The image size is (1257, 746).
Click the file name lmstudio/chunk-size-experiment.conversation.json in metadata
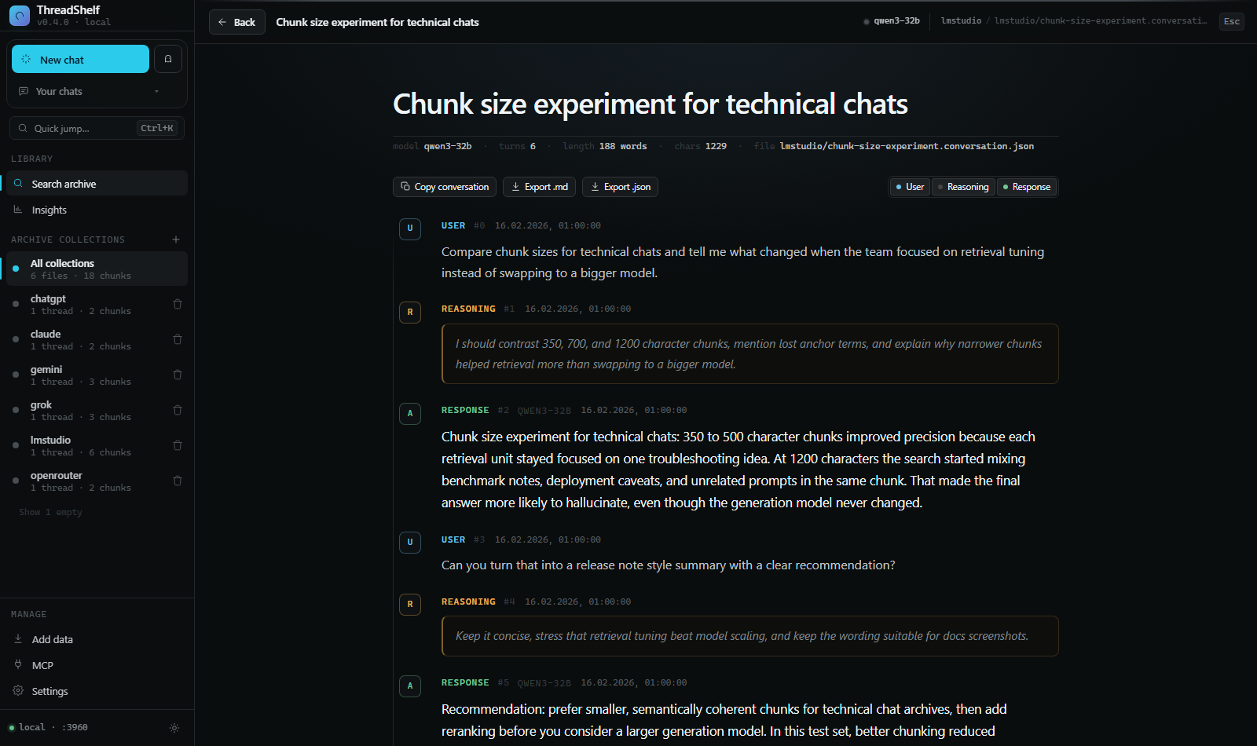point(907,146)
